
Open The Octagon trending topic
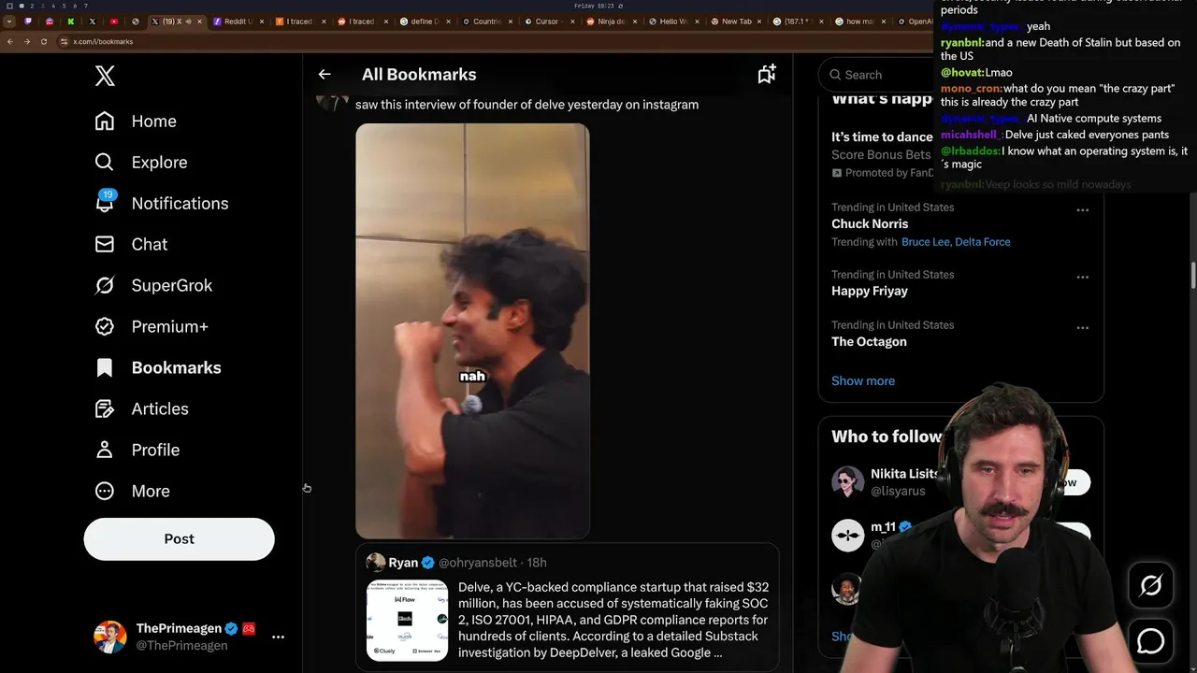pyautogui.click(x=869, y=341)
